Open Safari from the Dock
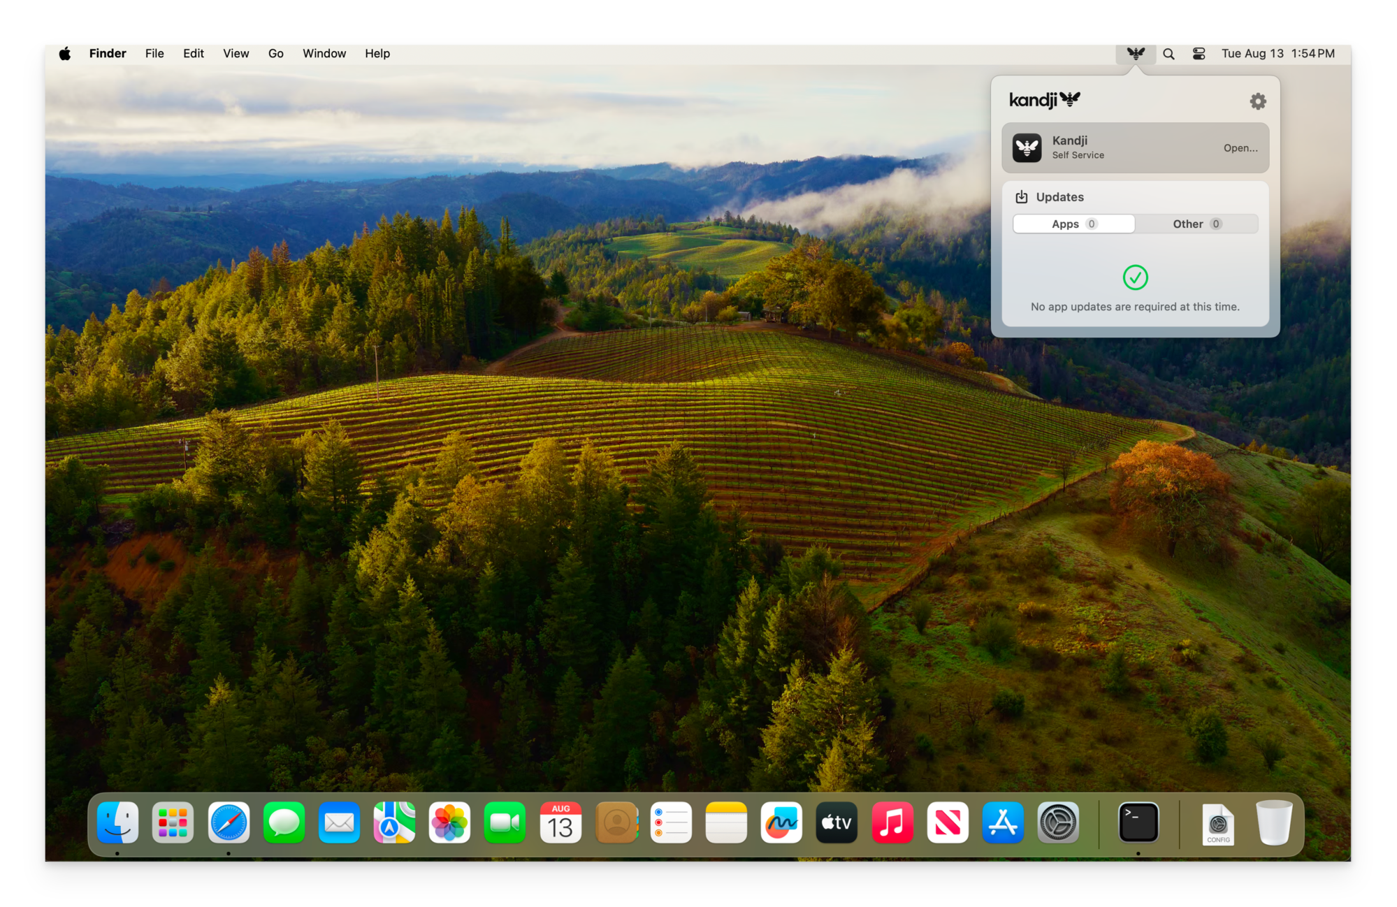The image size is (1397, 907). [x=229, y=822]
